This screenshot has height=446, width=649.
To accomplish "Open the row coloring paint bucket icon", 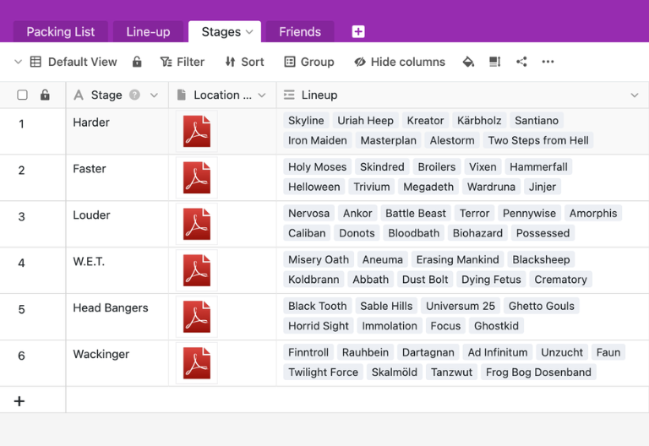I will 468,62.
